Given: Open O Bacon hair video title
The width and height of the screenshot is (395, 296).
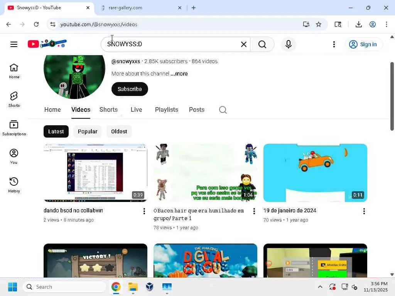Looking at the screenshot, I should point(199,214).
